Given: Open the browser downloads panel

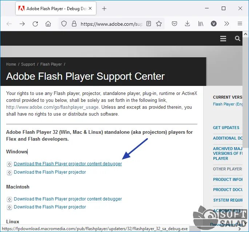Looking at the screenshot, I should point(187,24).
